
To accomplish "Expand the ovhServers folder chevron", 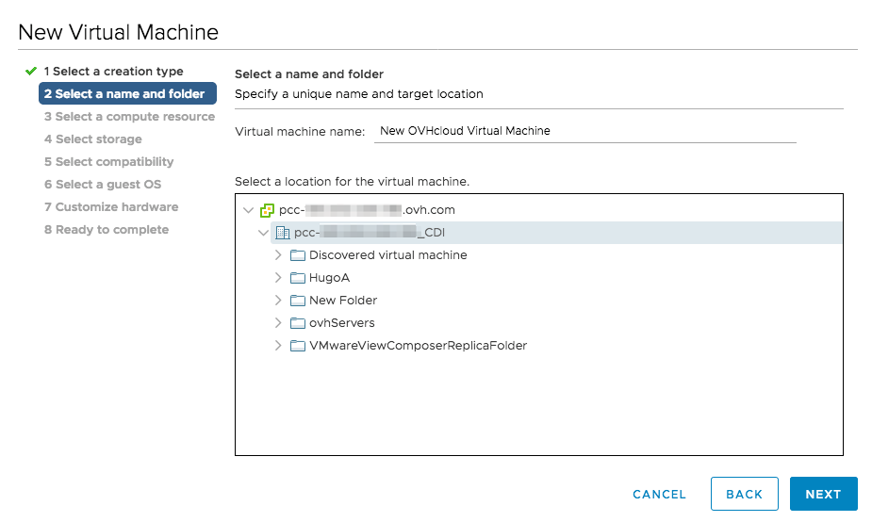I will (x=278, y=323).
